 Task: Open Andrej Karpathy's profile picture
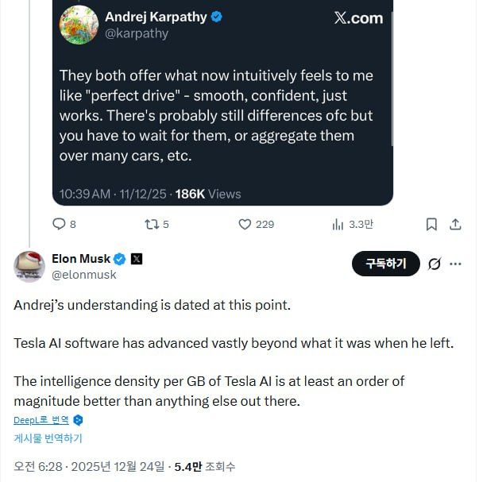[79, 24]
